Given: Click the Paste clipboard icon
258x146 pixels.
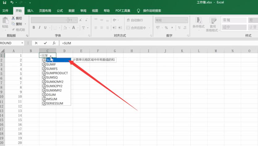Looking at the screenshot, I should tap(5, 21).
